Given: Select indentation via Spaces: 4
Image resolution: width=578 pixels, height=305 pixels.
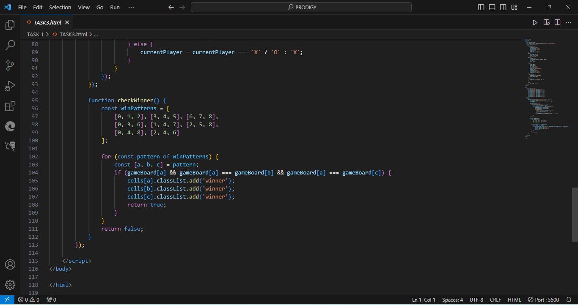Looking at the screenshot, I should click(452, 300).
